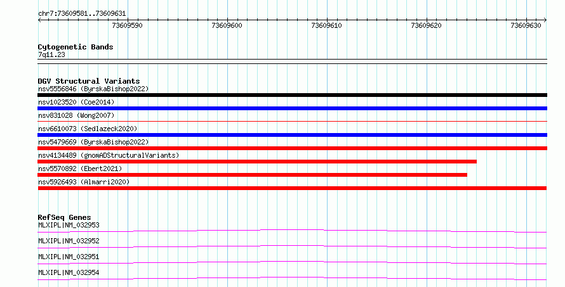The width and height of the screenshot is (565, 287).
Task: Open variant nsv5570892 (Ebert2021) label
Action: [x=80, y=169]
